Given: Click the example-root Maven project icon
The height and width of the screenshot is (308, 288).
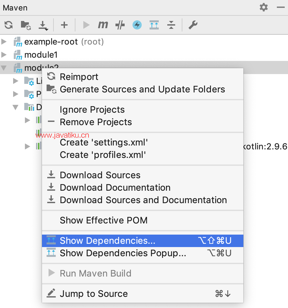Looking at the screenshot, I should pyautogui.click(x=18, y=42).
